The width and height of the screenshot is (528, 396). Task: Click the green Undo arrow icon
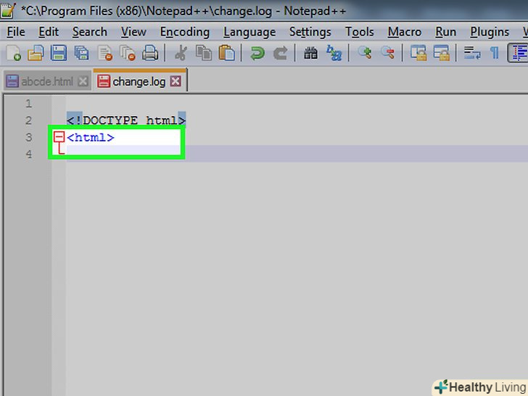[257, 53]
